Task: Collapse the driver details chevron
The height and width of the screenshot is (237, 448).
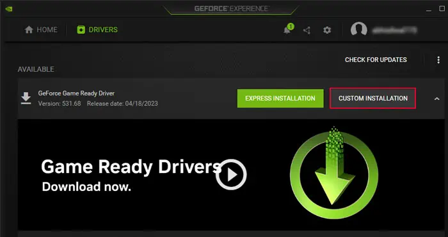Action: [437, 99]
